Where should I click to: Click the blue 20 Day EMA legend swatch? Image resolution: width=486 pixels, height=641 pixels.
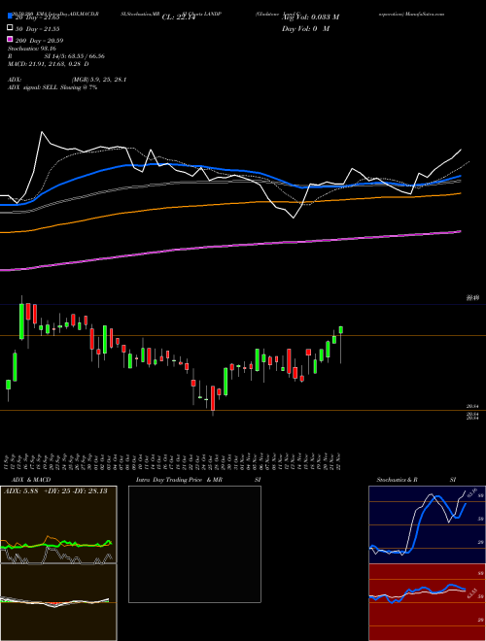[x=10, y=17]
